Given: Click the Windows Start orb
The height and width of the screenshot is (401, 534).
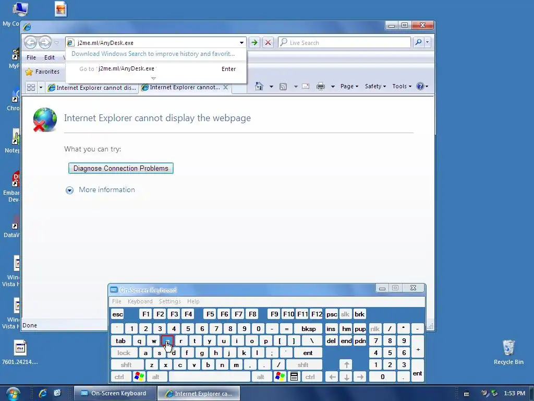Looking at the screenshot, I should point(13,393).
